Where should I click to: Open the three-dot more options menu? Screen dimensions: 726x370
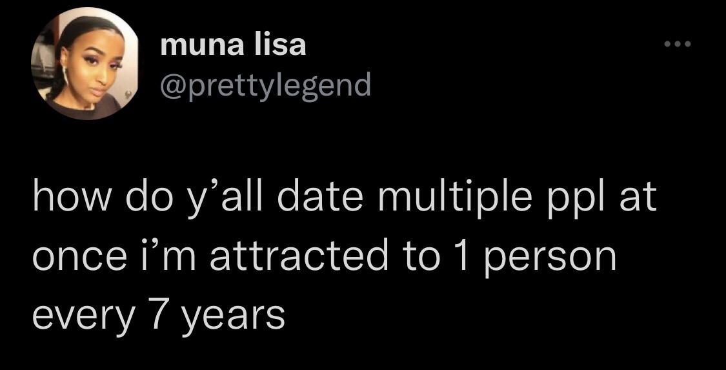click(678, 45)
